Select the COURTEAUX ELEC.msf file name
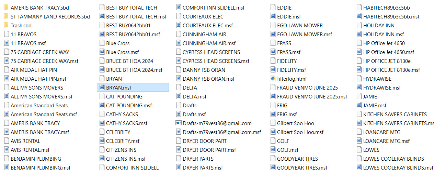Viewport: 434px width, 174px height. coord(208,25)
